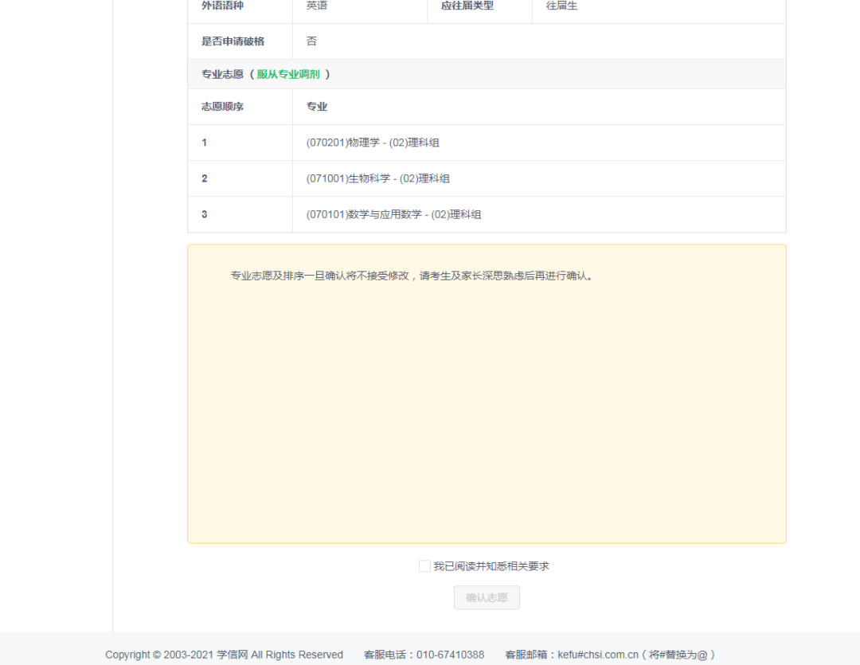Select the warning text about 专业志愿及排序
This screenshot has width=860, height=665.
pos(410,275)
